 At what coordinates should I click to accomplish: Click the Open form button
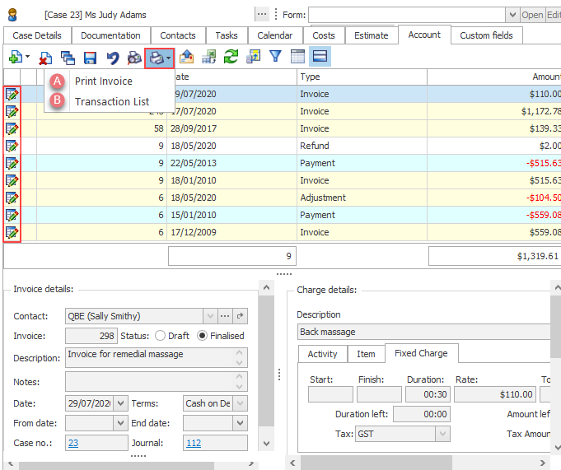click(x=532, y=15)
